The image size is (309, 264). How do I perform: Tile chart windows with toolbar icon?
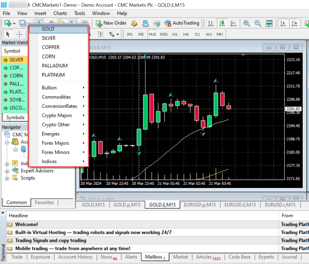tap(269, 24)
